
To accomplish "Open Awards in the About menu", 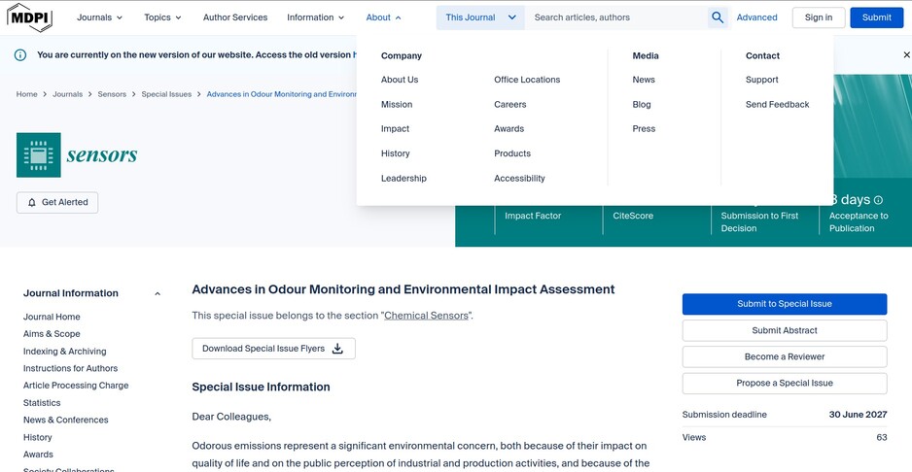I will coord(509,129).
